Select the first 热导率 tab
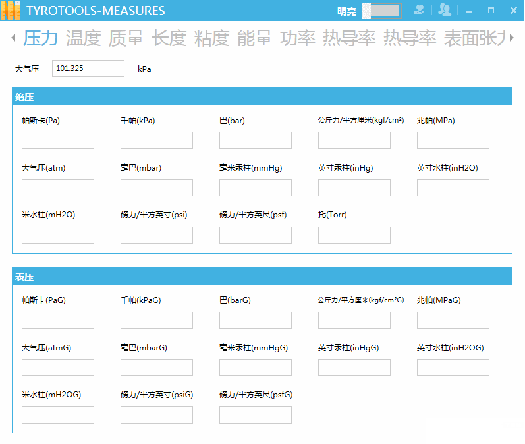Viewport: 525px width, 444px height. [x=349, y=38]
